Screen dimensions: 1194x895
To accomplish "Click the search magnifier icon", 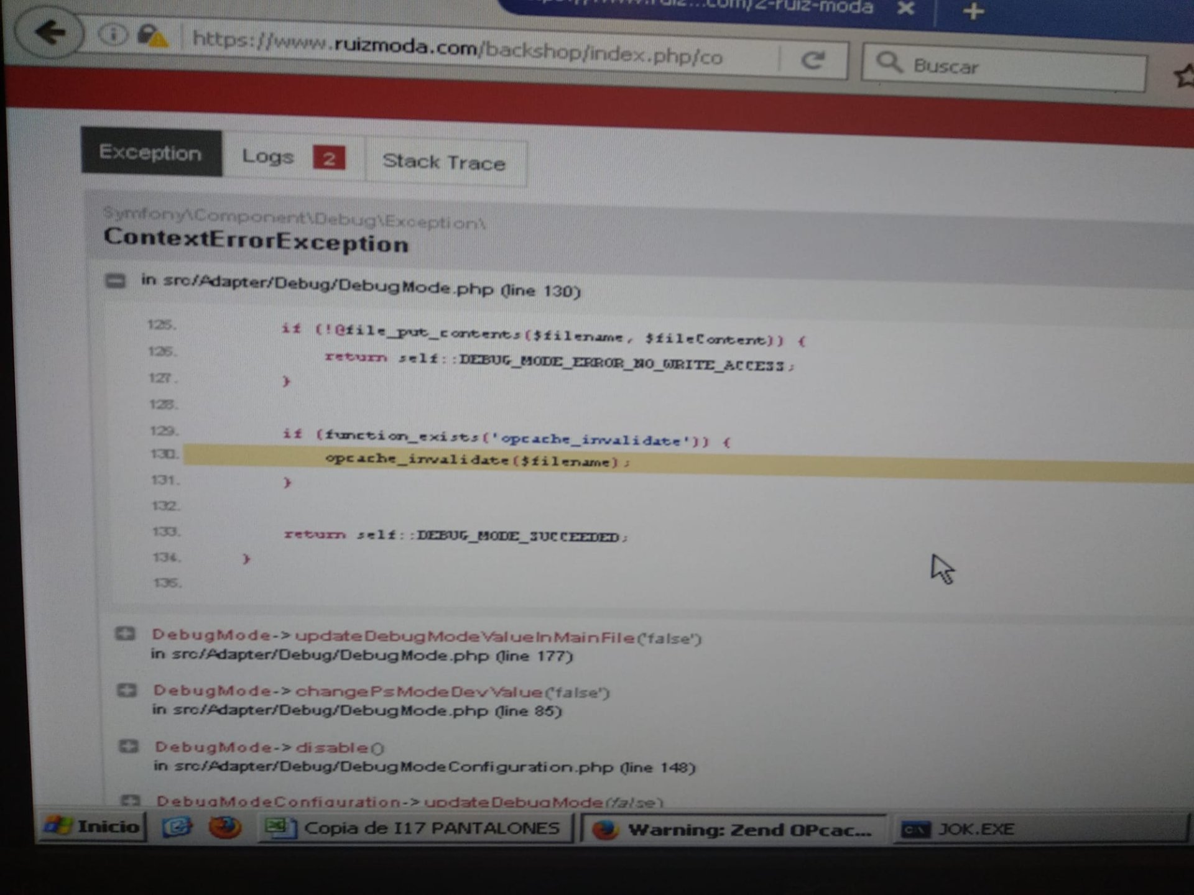I will coord(889,63).
